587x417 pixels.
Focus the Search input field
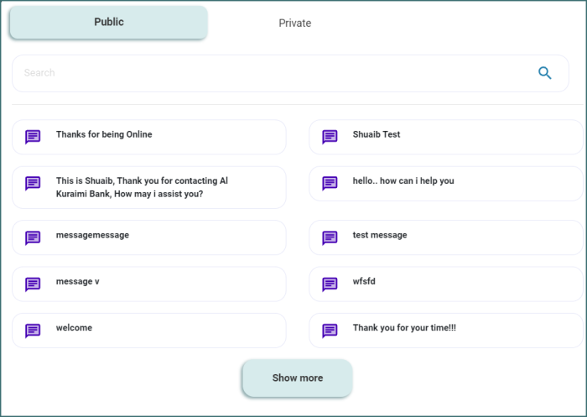coord(268,73)
